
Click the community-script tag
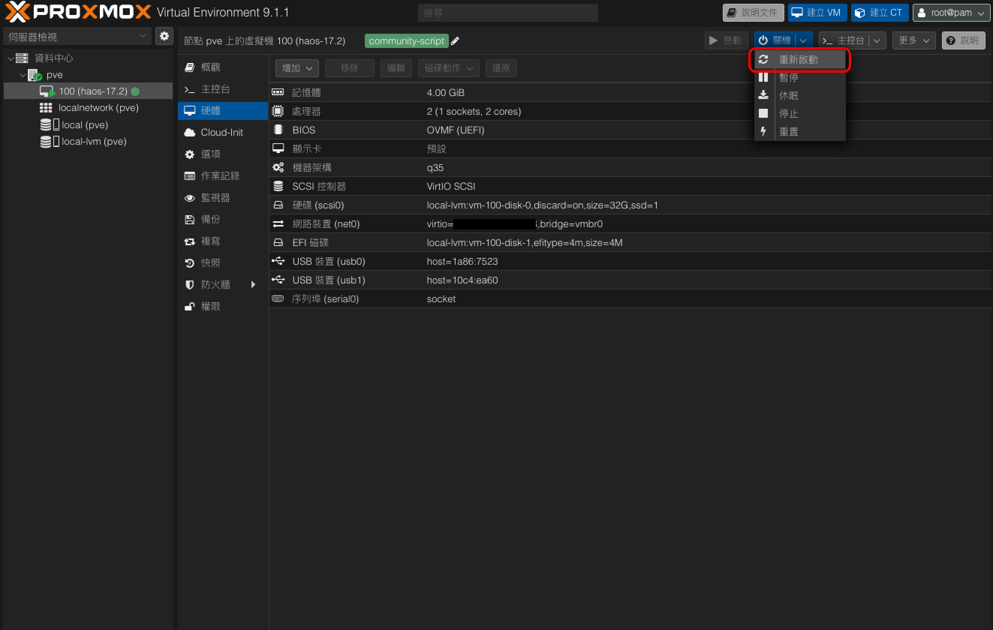click(x=406, y=41)
